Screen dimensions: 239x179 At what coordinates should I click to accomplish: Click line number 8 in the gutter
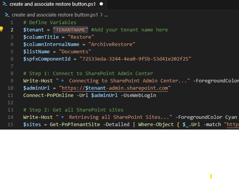12,74
